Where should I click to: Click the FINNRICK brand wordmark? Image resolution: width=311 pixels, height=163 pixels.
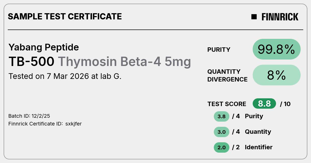tap(280, 17)
